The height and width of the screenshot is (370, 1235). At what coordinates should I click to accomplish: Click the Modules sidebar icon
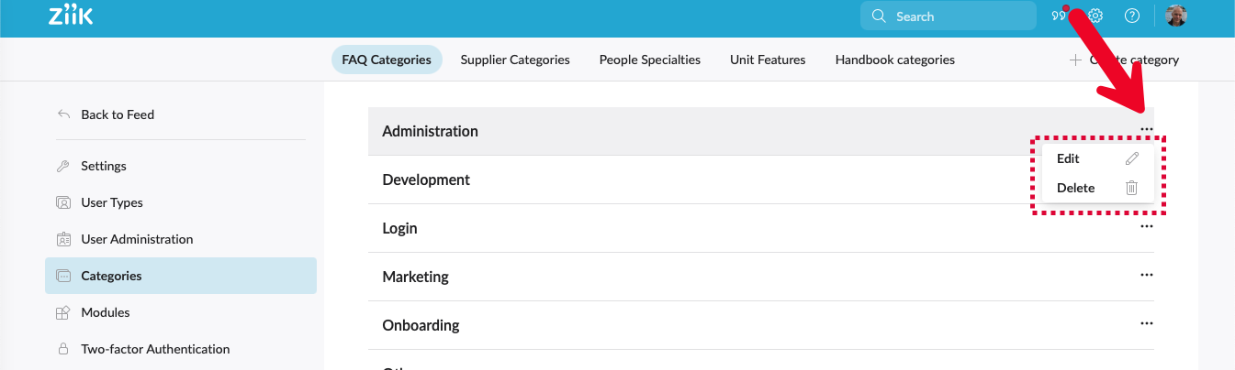(63, 312)
